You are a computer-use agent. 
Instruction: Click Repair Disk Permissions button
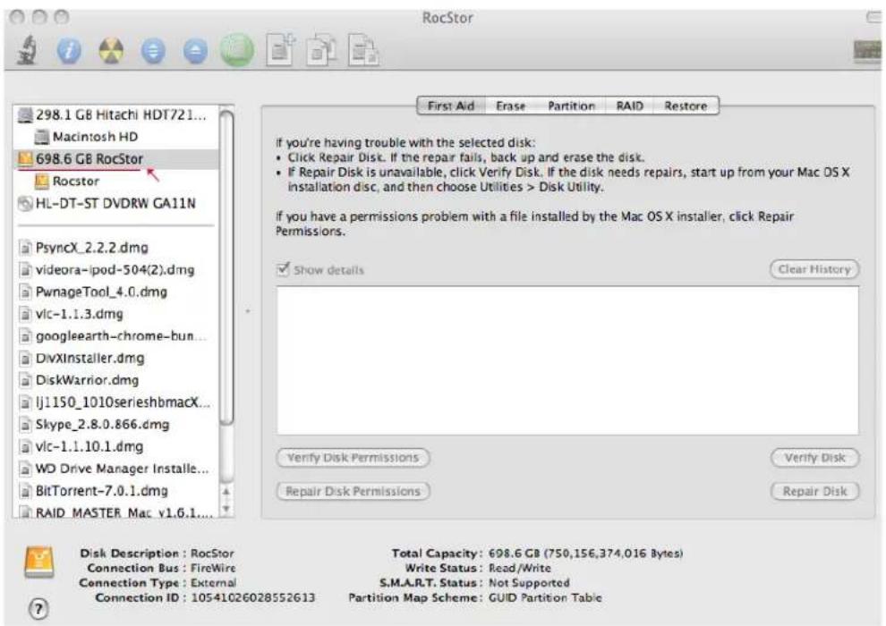pos(353,492)
